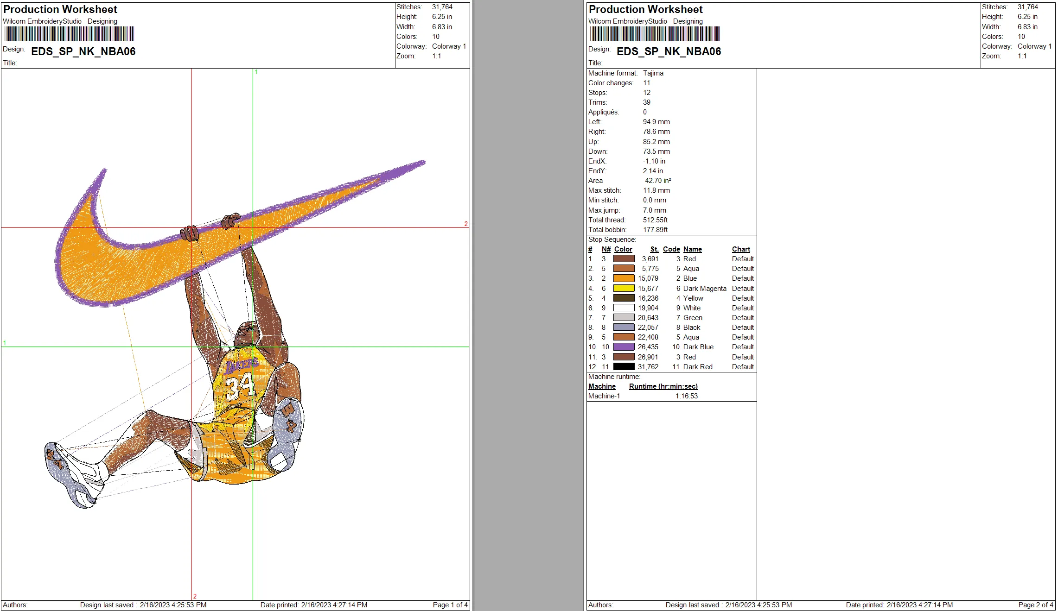Click the 'Color' column header in Stop Sequence

point(623,249)
